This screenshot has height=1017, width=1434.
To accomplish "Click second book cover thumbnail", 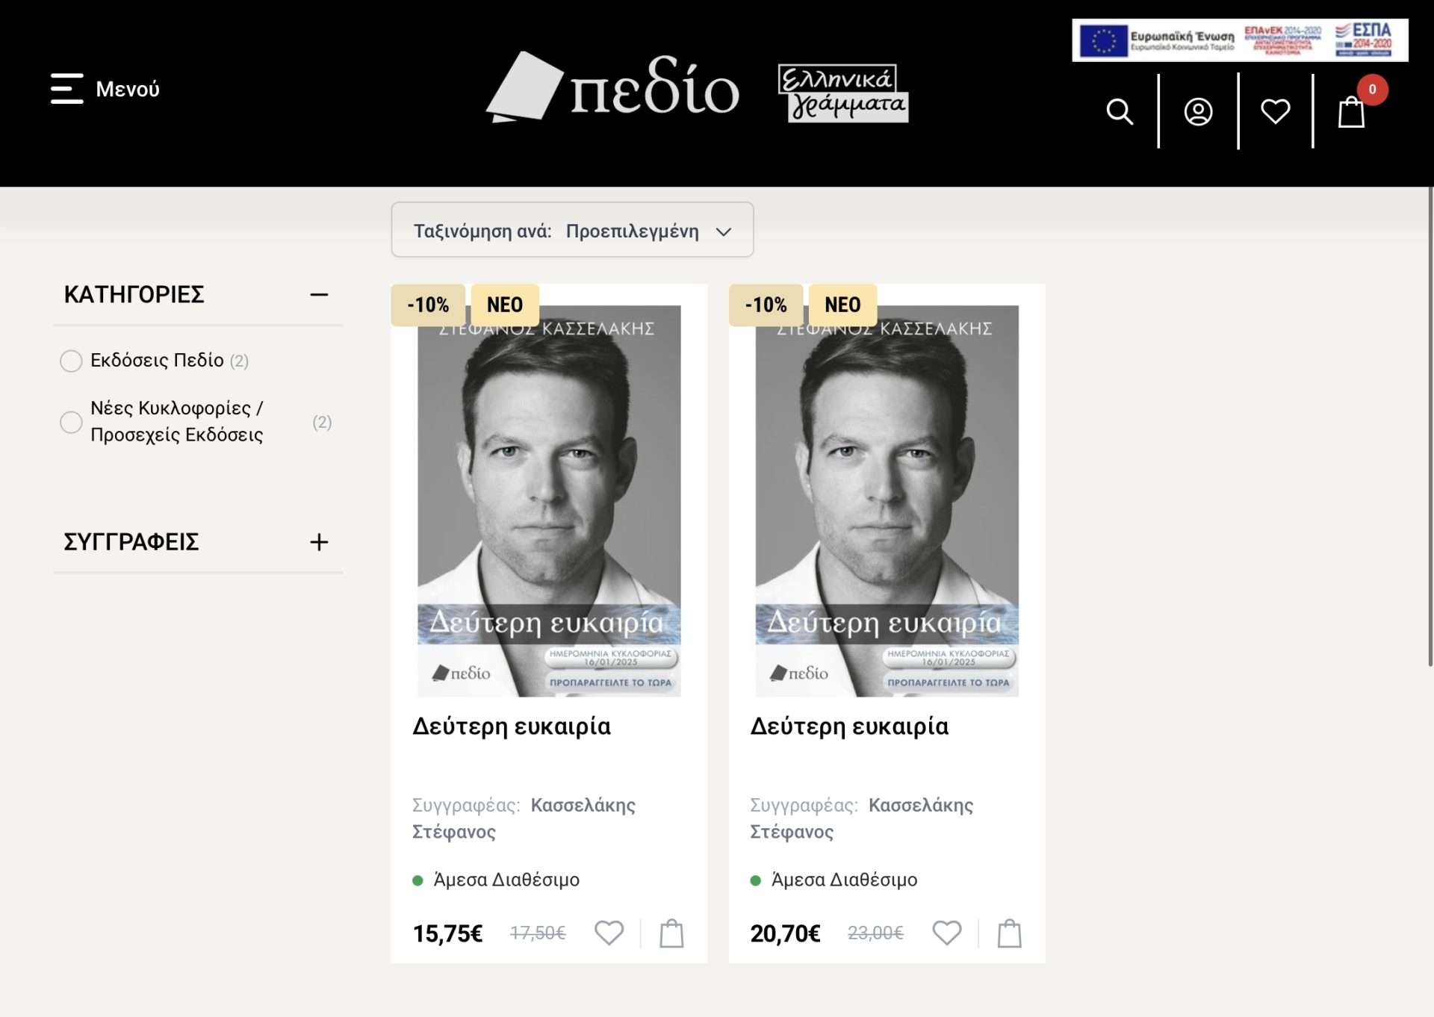I will (887, 500).
